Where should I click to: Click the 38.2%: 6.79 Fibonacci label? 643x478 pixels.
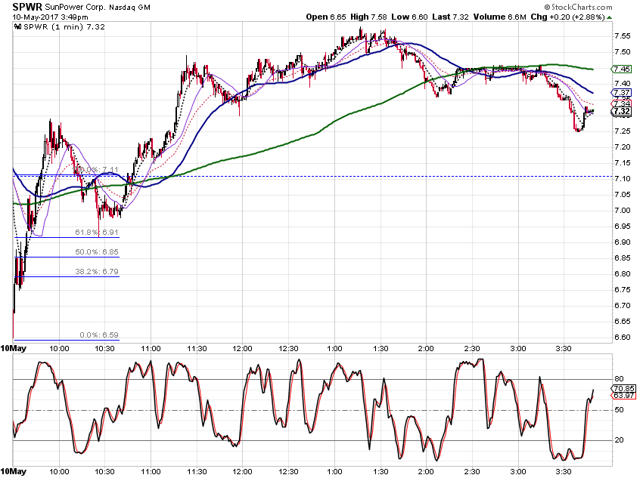coord(97,272)
